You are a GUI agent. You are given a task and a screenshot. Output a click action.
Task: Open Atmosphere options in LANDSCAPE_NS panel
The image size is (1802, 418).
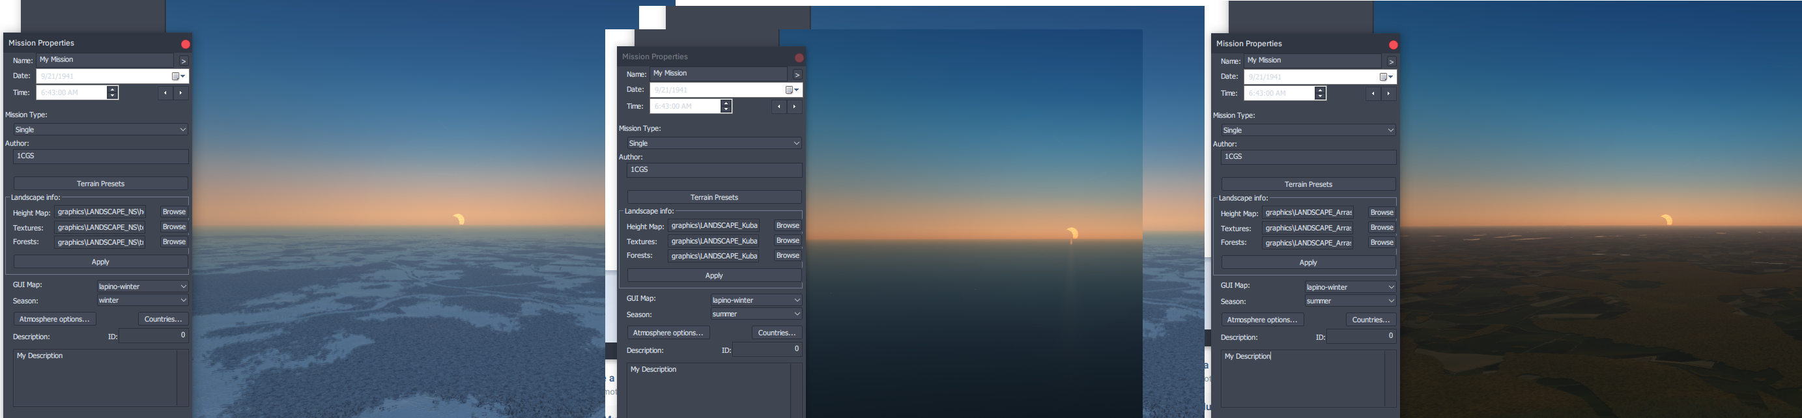pyautogui.click(x=55, y=320)
